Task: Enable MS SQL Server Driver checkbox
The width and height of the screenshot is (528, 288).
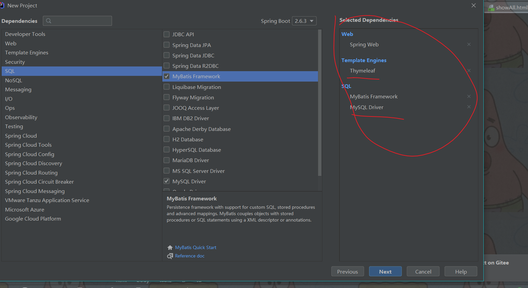Action: 166,171
